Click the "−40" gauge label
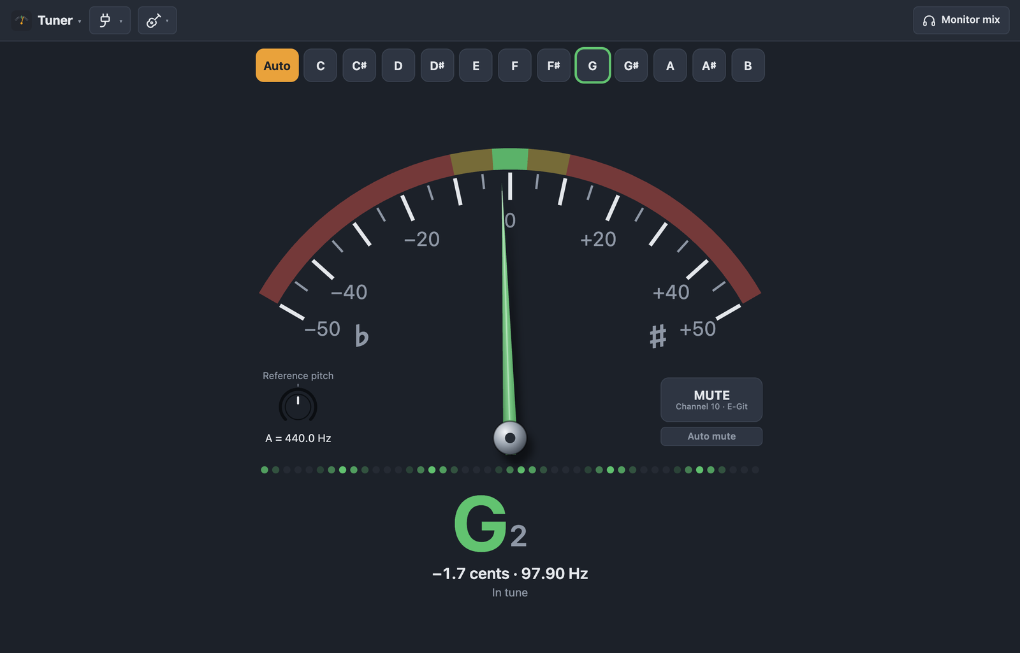1020x653 pixels. click(349, 292)
